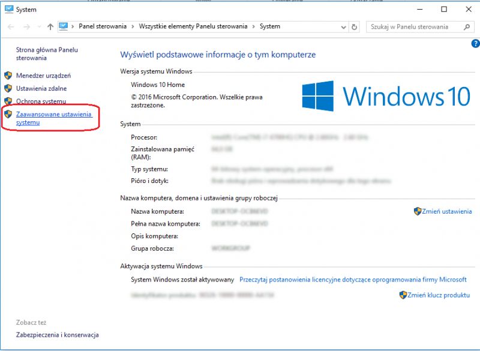
Task: Click the Back navigation arrow
Action: point(11,27)
